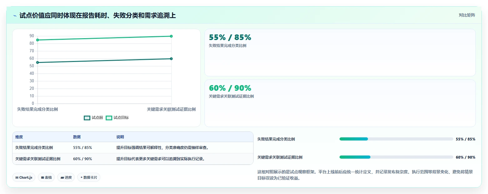Click the 60% / 90% progress value
This screenshot has width=488, height=194.
465,157
